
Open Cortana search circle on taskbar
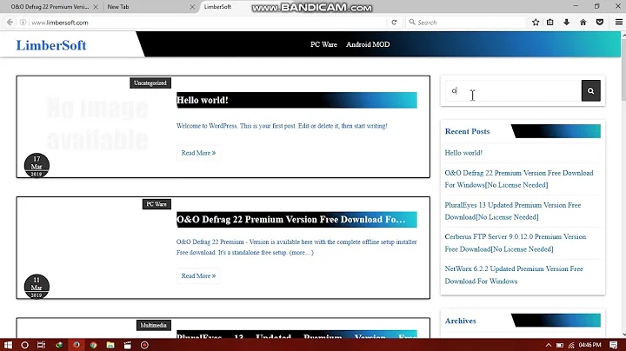pyautogui.click(x=24, y=345)
